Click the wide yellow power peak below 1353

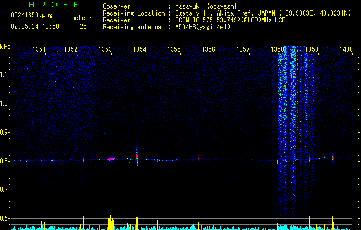tap(111, 223)
